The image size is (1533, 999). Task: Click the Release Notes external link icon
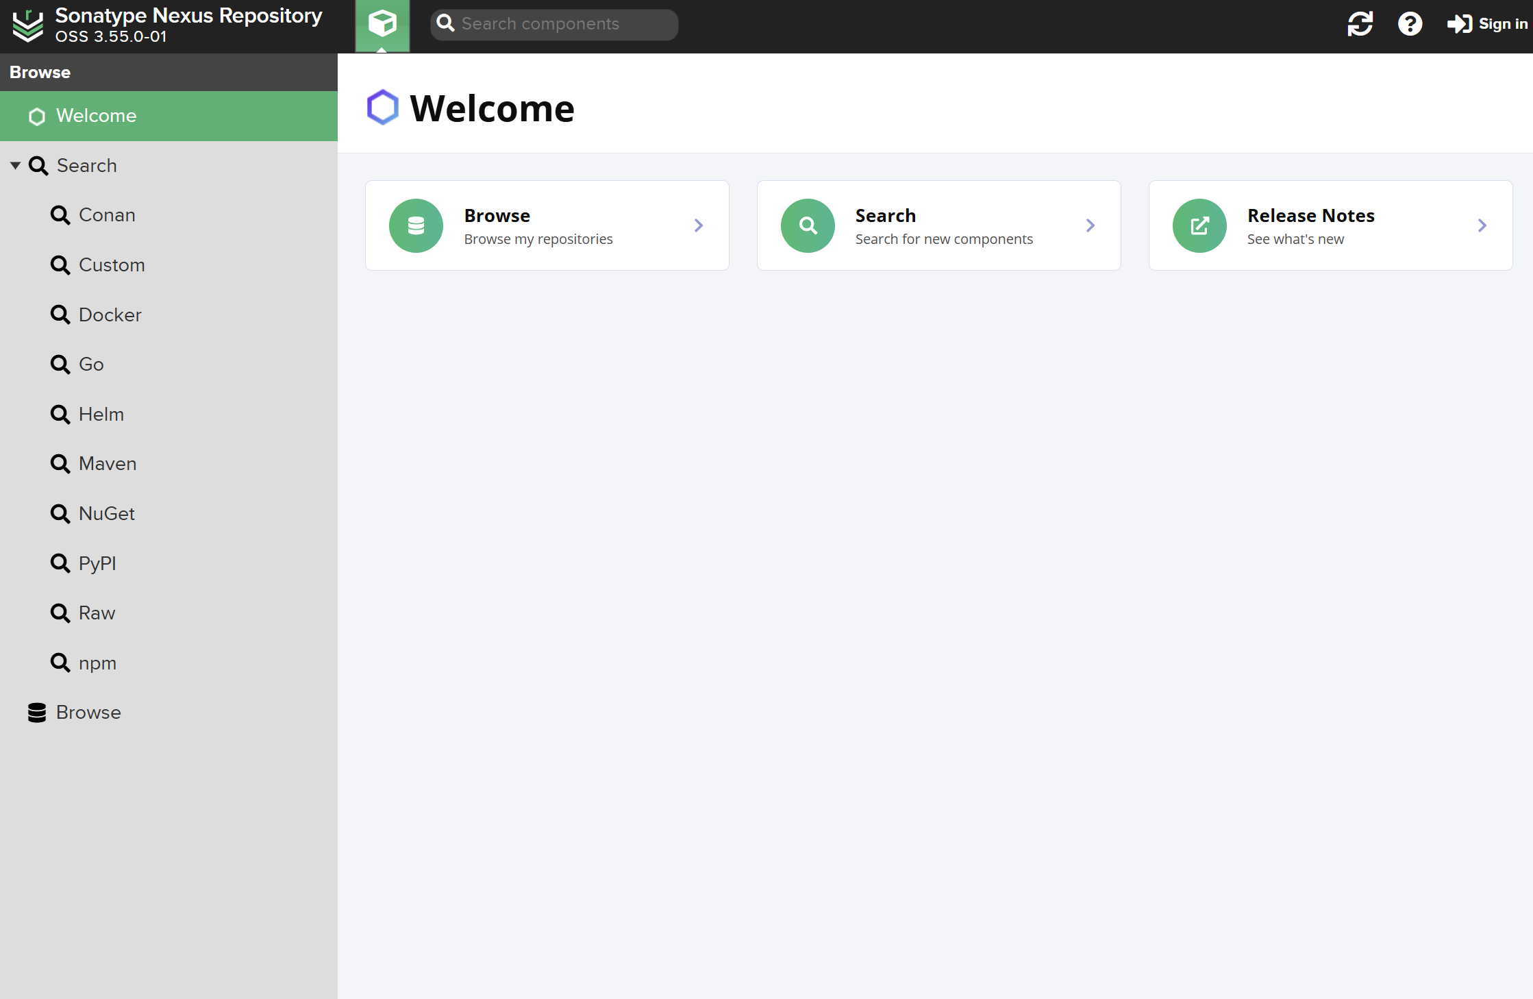pyautogui.click(x=1199, y=225)
